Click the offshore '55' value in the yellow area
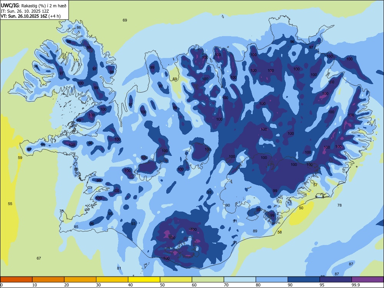Image resolution: width=384 pixels, height=288 pixels. [10, 204]
